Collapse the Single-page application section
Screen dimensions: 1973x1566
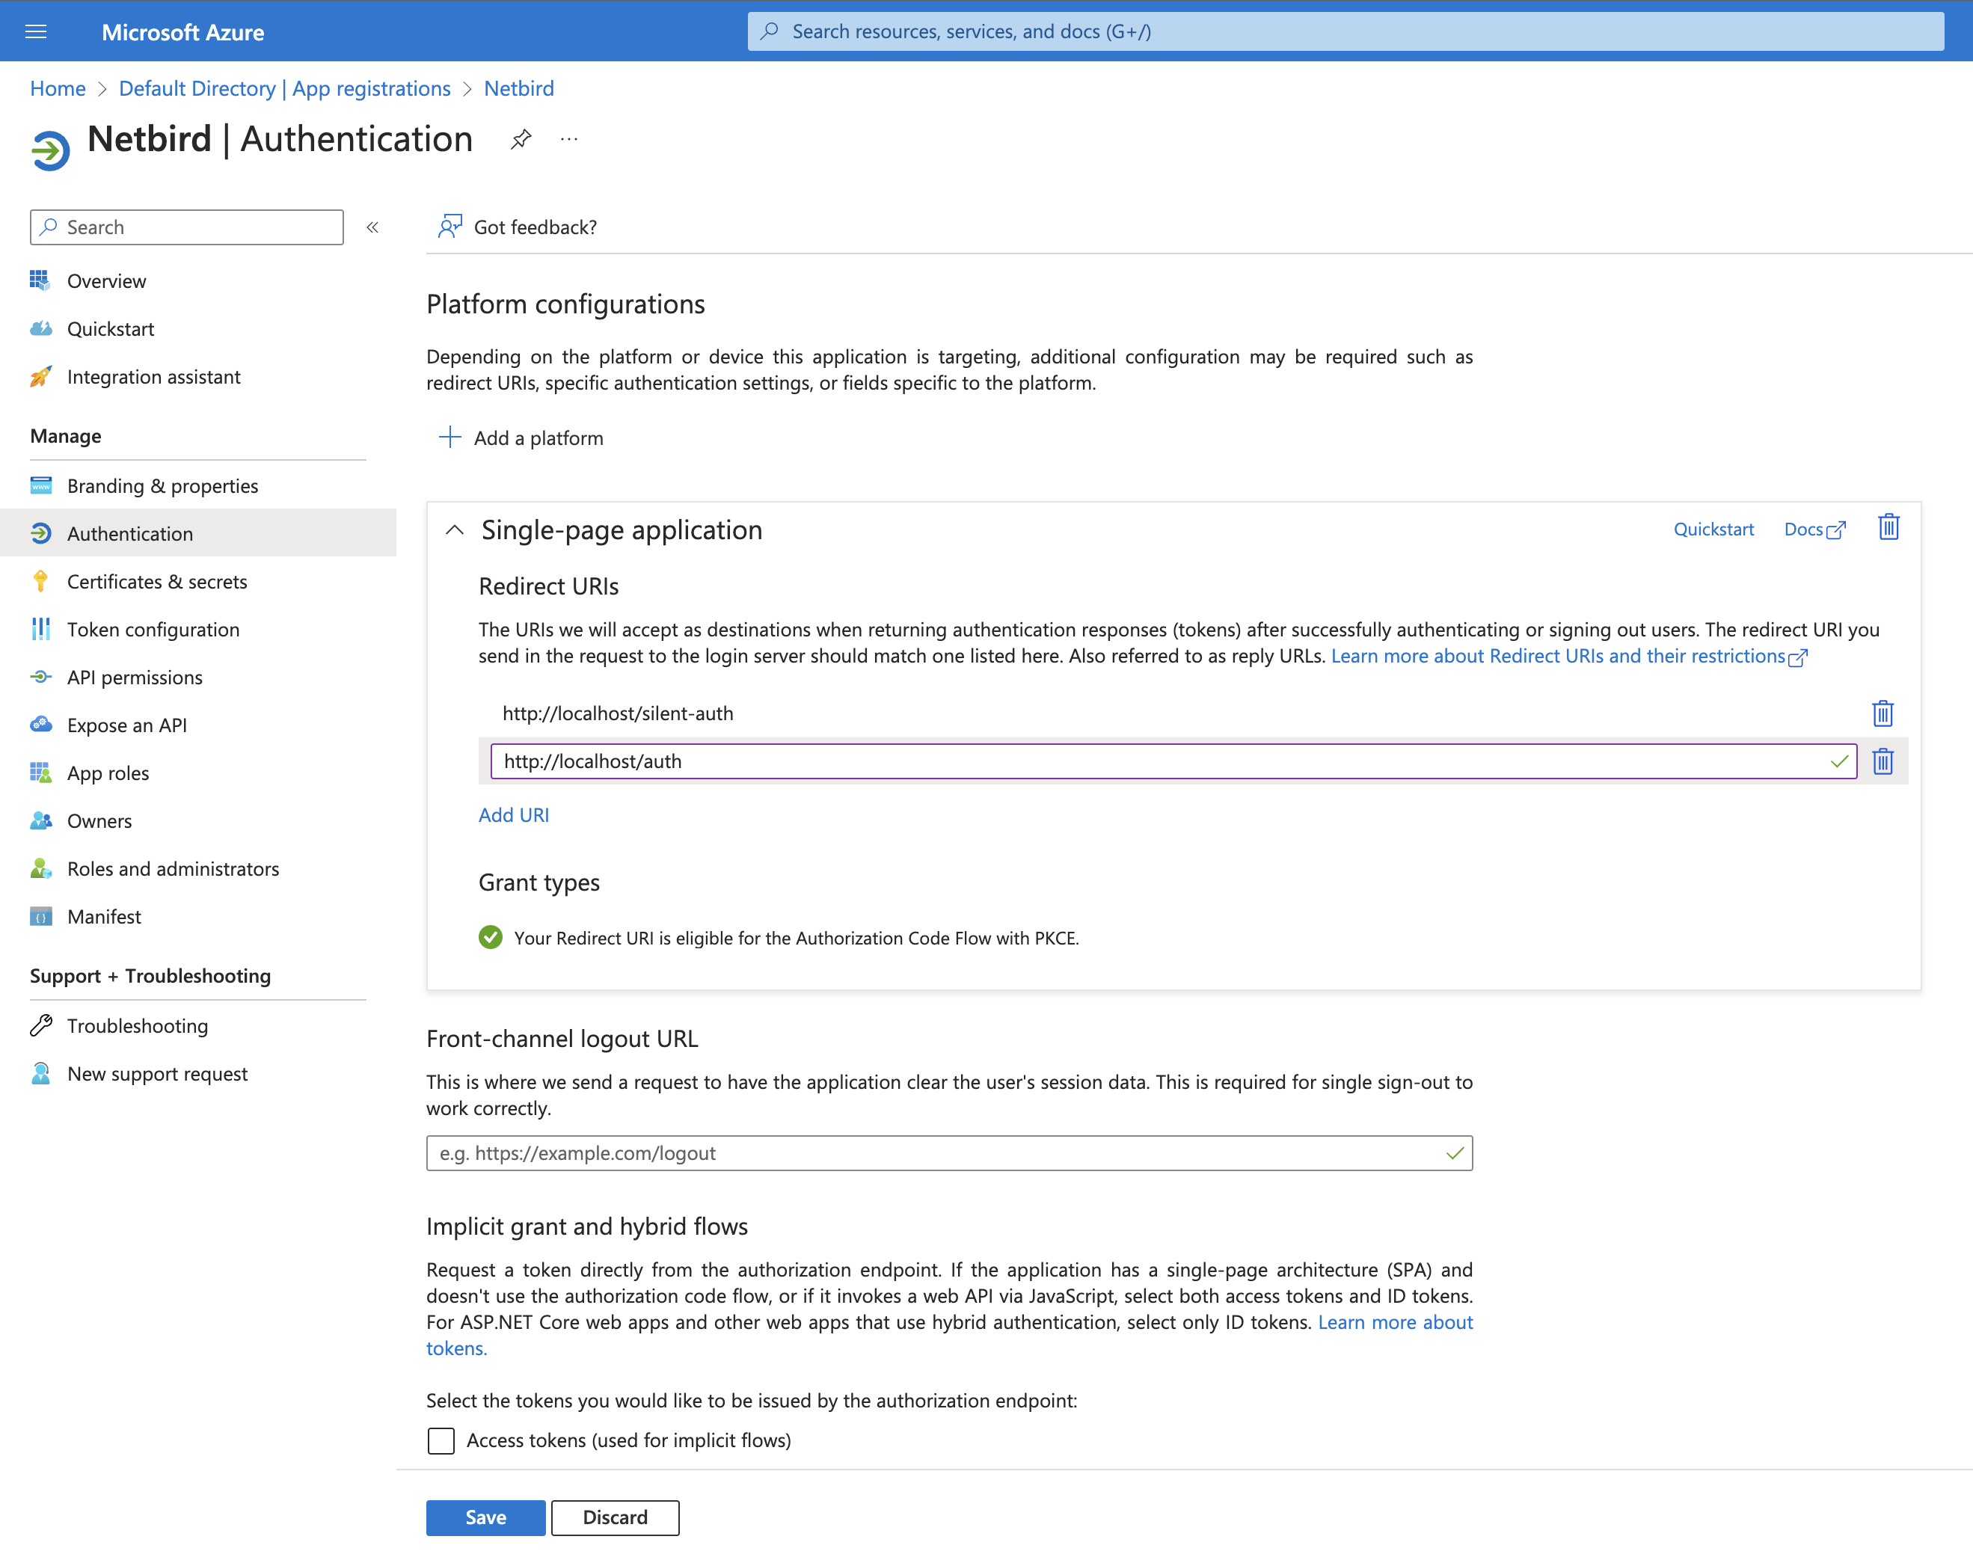coord(455,530)
